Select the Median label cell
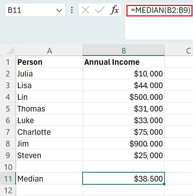 pos(49,179)
